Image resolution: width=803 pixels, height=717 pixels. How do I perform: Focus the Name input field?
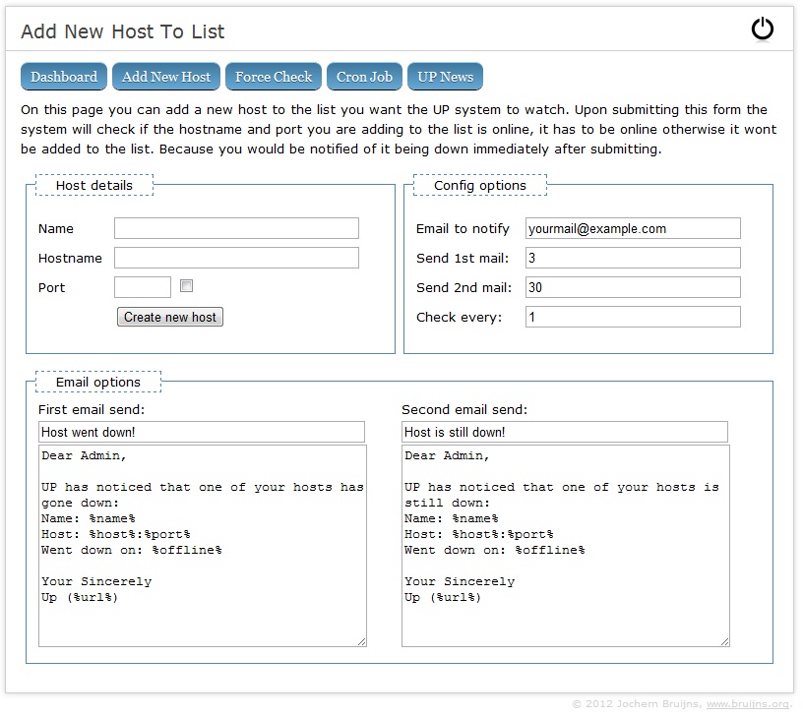pyautogui.click(x=236, y=228)
